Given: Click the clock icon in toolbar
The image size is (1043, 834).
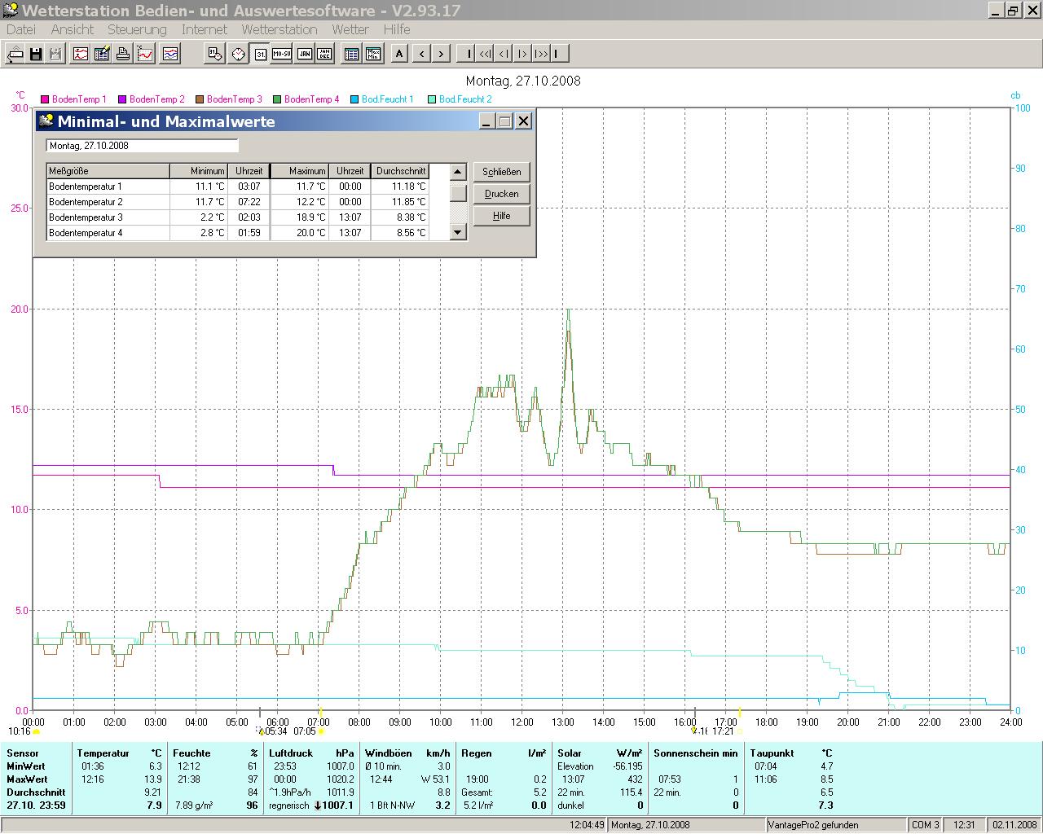Looking at the screenshot, I should point(238,55).
